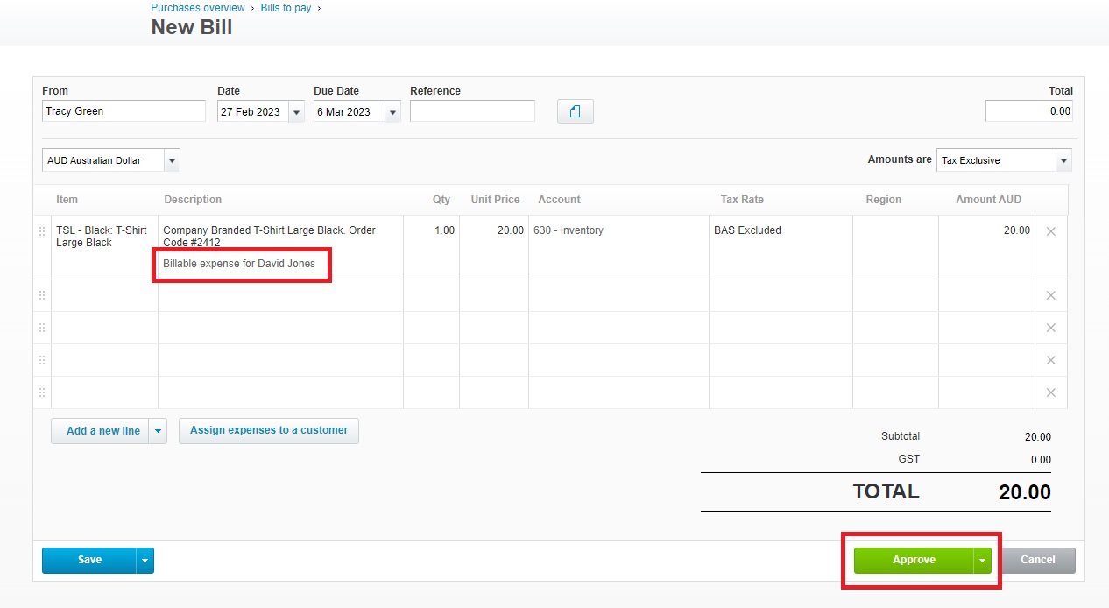Image resolution: width=1109 pixels, height=608 pixels.
Task: Go to Purchases overview breadcrumb
Action: (x=198, y=8)
